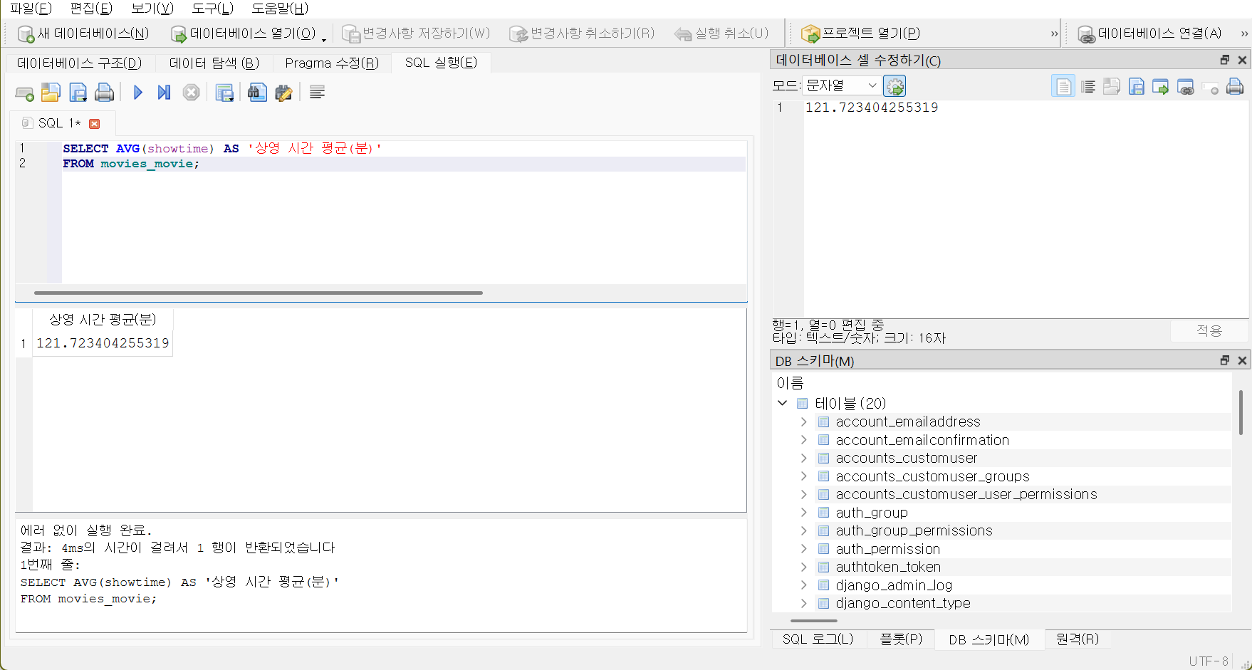Viewport: 1252px width, 670px height.
Task: Click 변경사항 저장하기 toolbar button
Action: coord(417,33)
